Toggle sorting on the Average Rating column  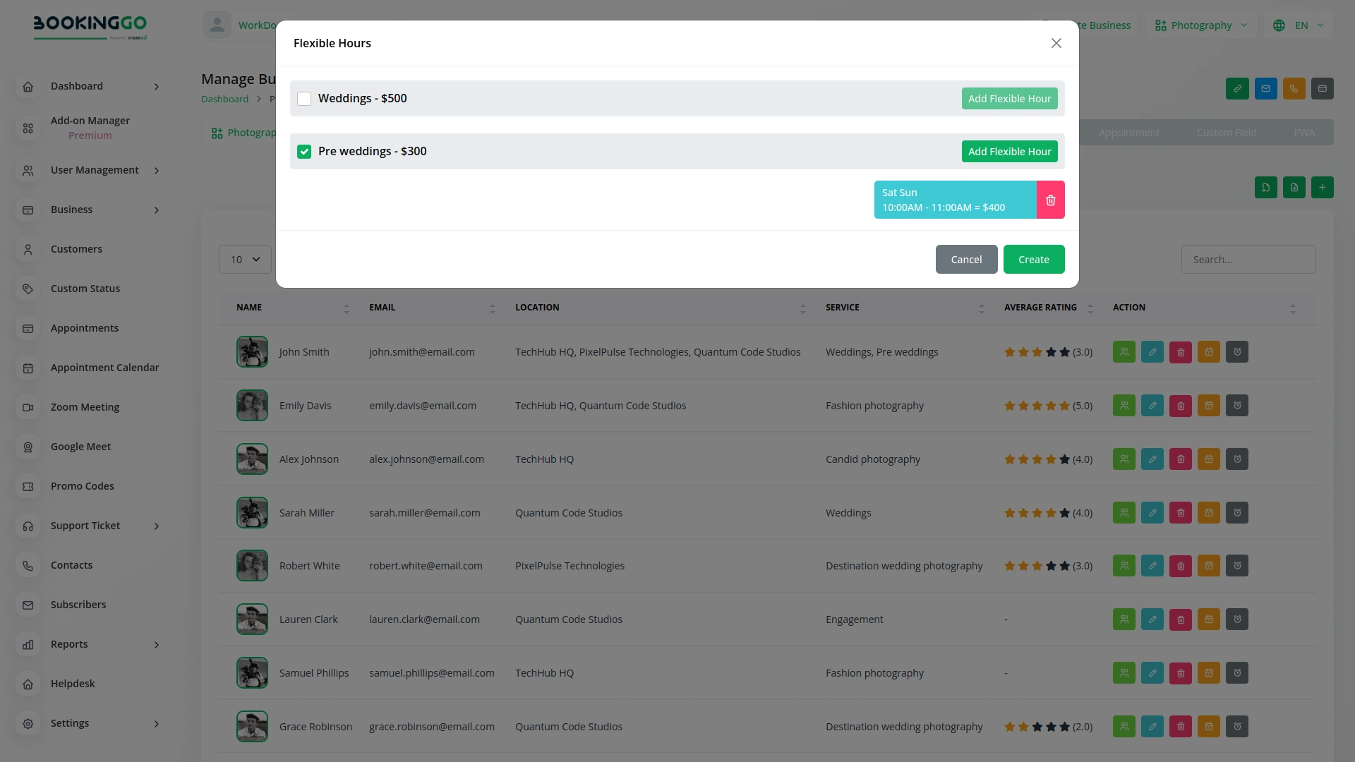[x=1091, y=308]
